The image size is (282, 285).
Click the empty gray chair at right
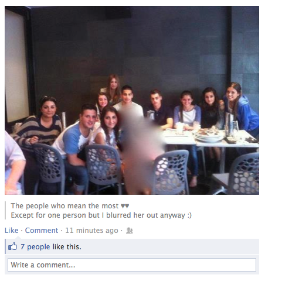click(x=244, y=174)
